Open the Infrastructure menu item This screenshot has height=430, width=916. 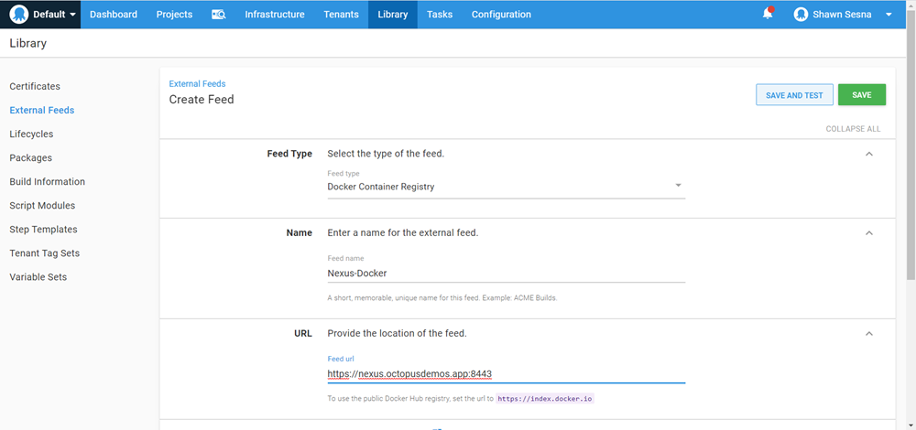(274, 15)
